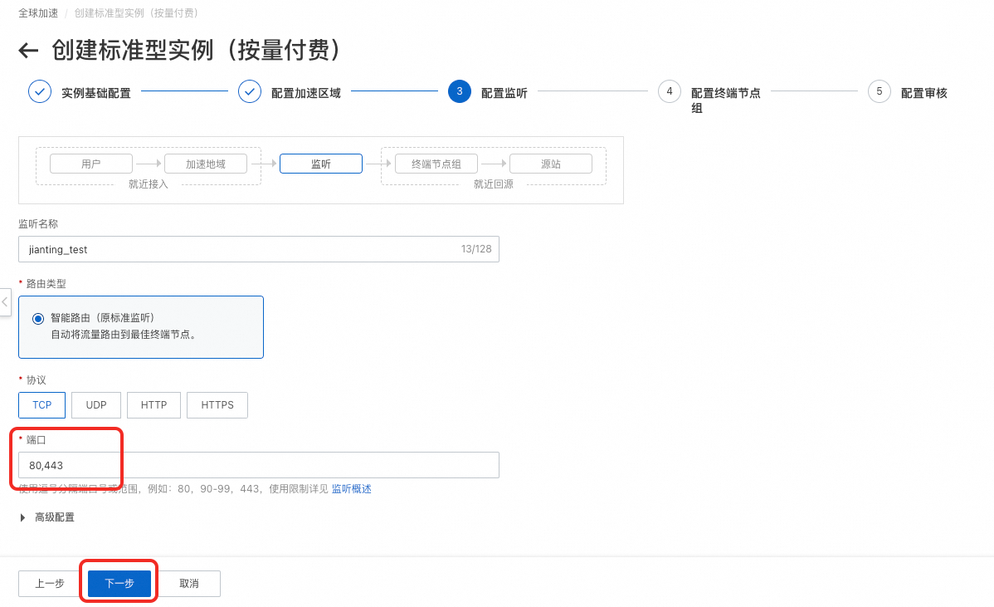The height and width of the screenshot is (607, 994).
Task: Choose the HTTP protocol
Action: (154, 404)
